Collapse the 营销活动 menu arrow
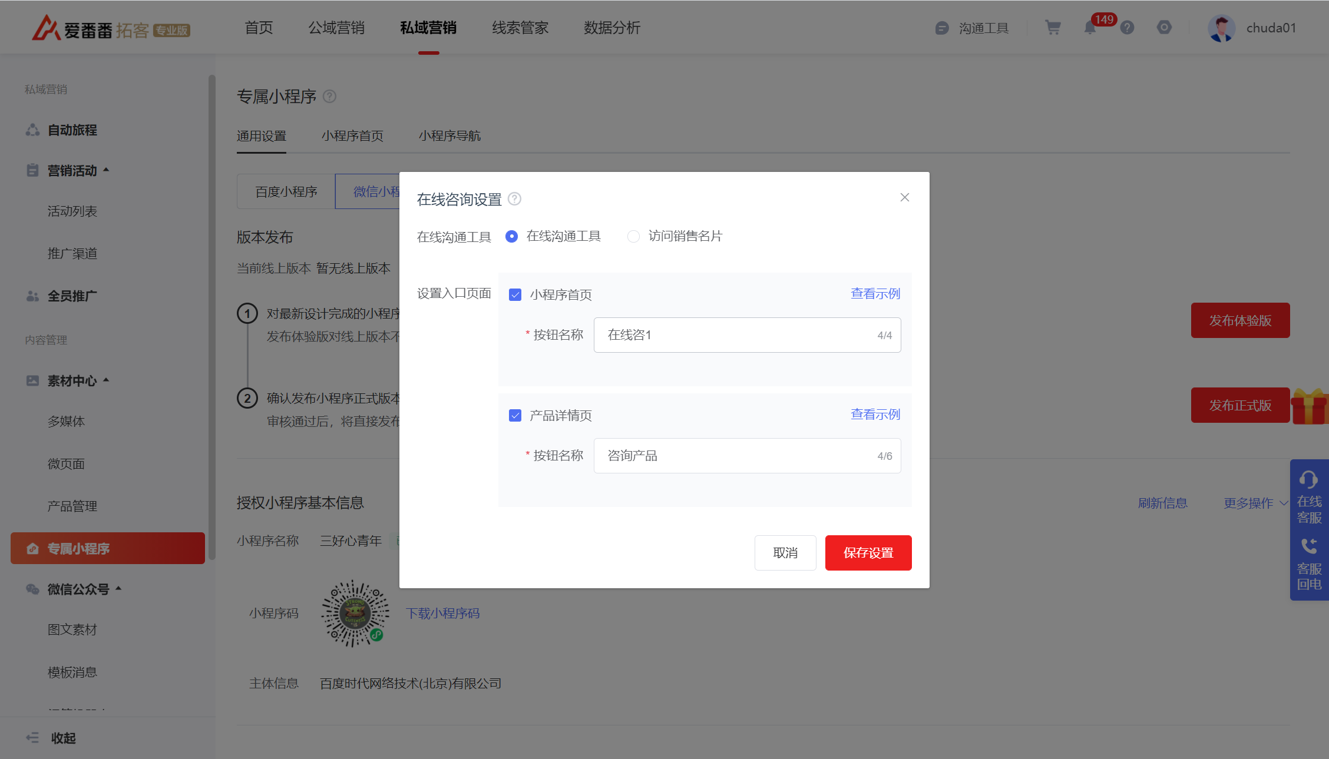The image size is (1329, 759). (106, 170)
